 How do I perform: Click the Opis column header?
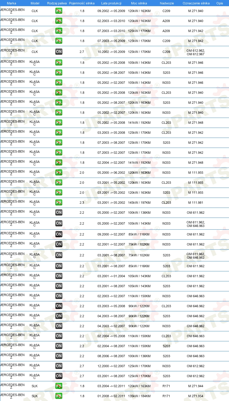click(220, 3)
